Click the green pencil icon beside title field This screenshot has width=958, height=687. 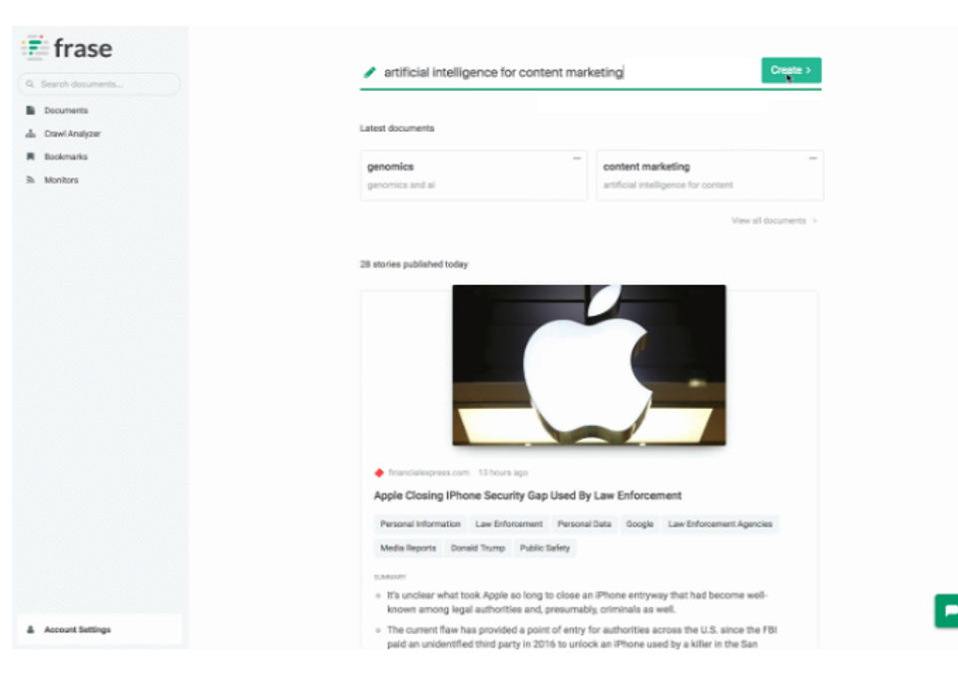(x=369, y=73)
